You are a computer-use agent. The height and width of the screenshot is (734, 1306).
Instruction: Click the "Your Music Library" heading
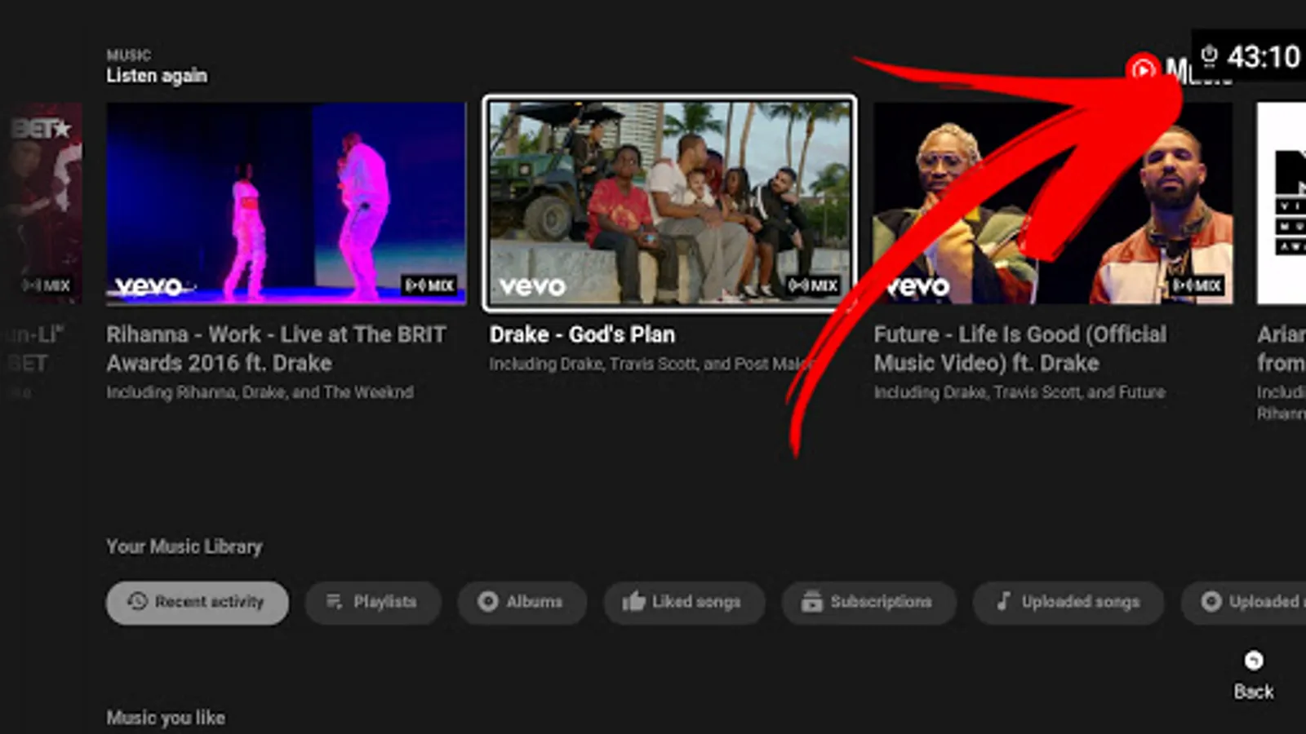(x=184, y=546)
